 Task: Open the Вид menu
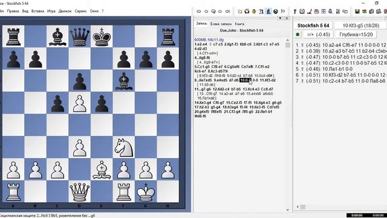click(25, 11)
